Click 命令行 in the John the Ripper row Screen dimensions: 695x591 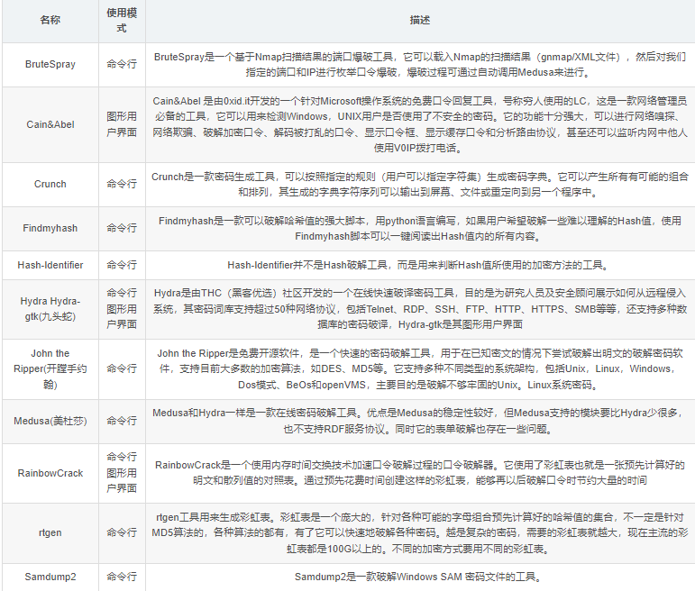[x=122, y=368]
